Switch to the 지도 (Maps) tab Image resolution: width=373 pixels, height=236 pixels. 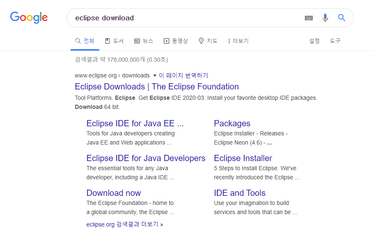click(x=208, y=41)
